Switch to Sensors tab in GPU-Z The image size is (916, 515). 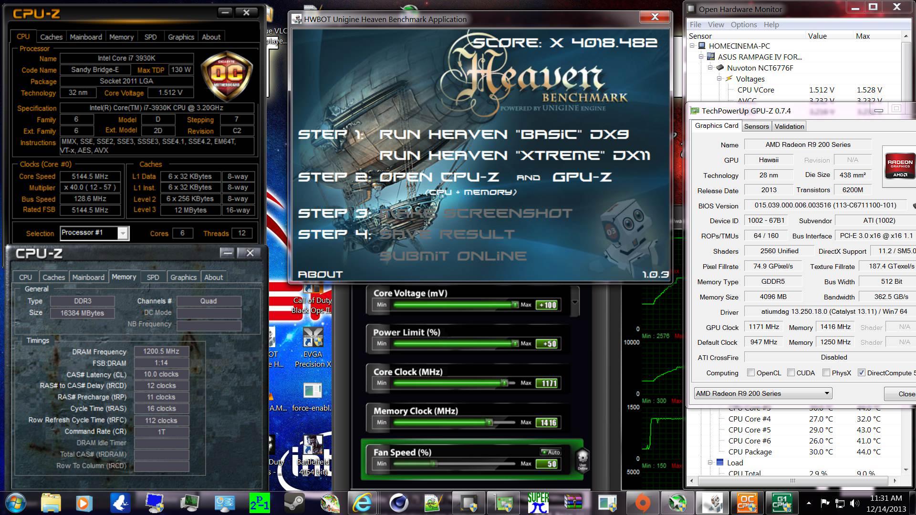click(757, 126)
